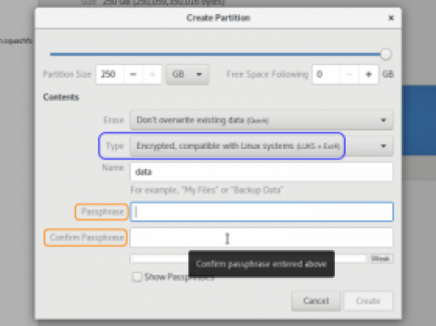Open the partition Type dropdown
This screenshot has width=436, height=326.
[261, 146]
